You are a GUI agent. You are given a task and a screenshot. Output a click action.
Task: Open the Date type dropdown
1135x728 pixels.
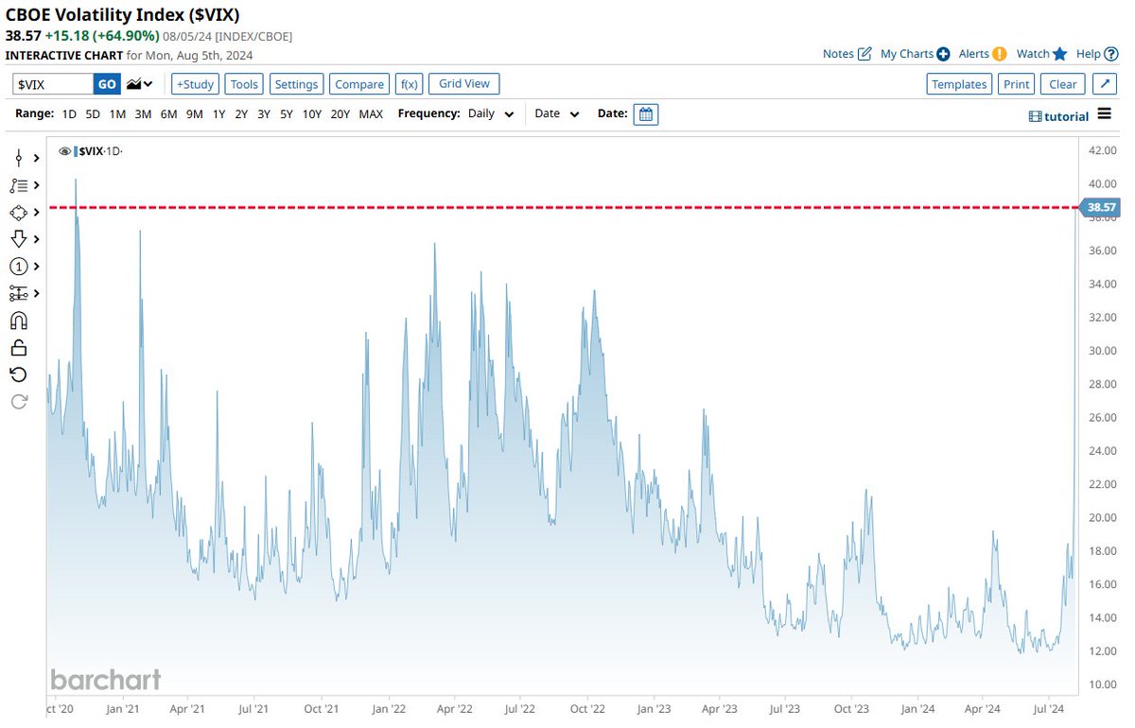[x=557, y=113]
